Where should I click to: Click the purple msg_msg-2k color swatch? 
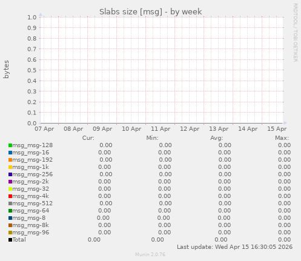(x=10, y=182)
